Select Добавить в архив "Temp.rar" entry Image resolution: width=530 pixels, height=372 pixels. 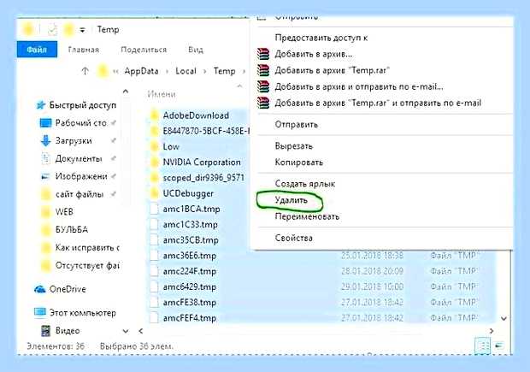coord(333,70)
